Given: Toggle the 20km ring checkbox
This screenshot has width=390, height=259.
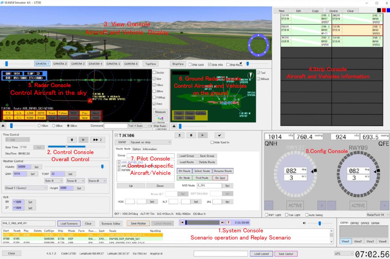Looking at the screenshot, I should [x=154, y=91].
